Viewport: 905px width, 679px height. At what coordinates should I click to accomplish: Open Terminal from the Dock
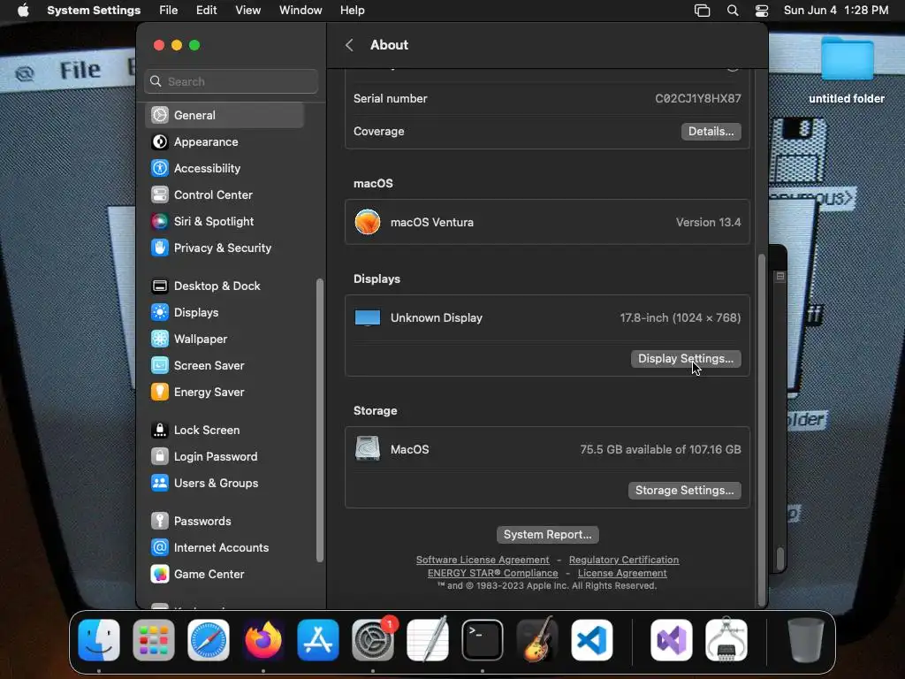coord(483,640)
